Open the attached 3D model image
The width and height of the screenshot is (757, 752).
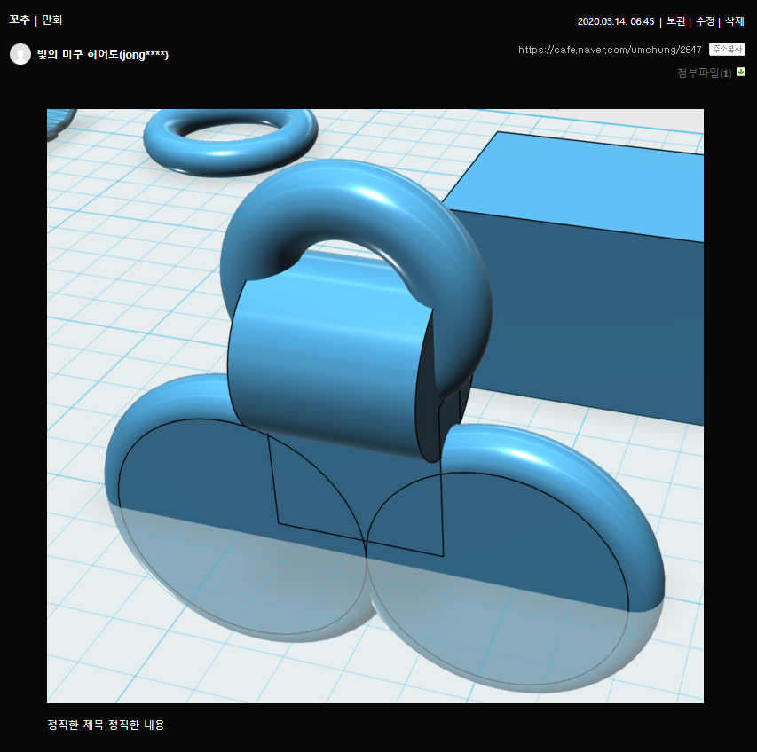(375, 405)
